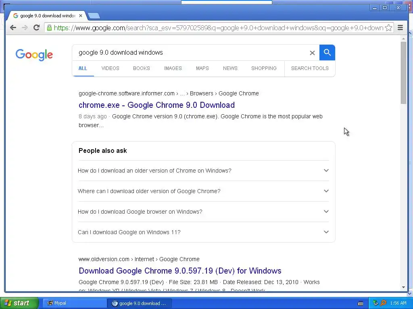Click the orange magnifier tray icon
Screen dimensions: 413x309
(383, 303)
